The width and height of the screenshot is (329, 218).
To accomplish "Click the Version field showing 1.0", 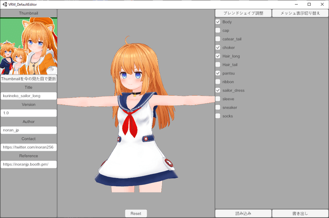I will 28,113.
